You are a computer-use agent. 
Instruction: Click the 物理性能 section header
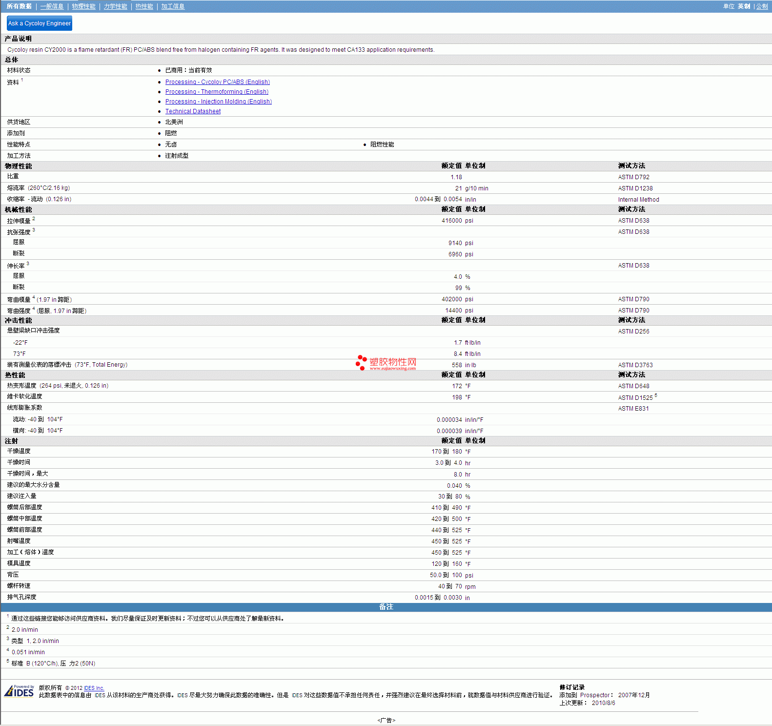point(18,166)
